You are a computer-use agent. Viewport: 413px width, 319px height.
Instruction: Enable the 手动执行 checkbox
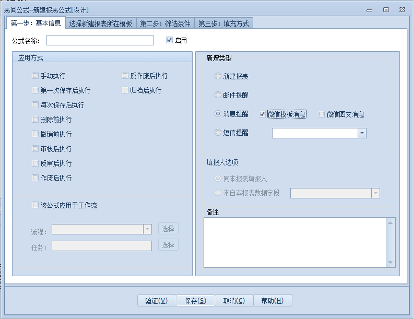tap(36, 76)
